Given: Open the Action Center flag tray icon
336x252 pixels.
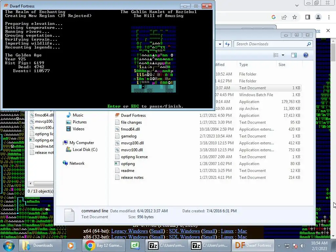Looking at the screenshot, I should (x=295, y=246).
